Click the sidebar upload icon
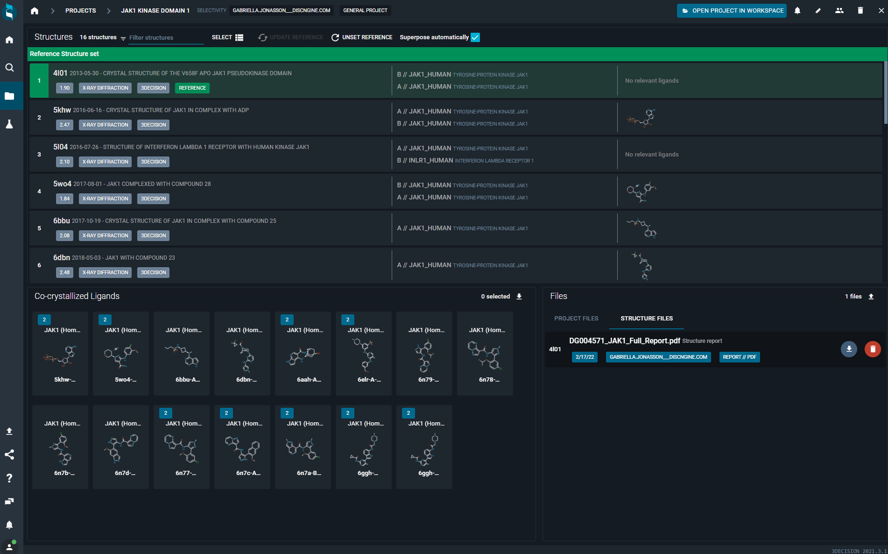This screenshot has width=888, height=554. (x=9, y=431)
